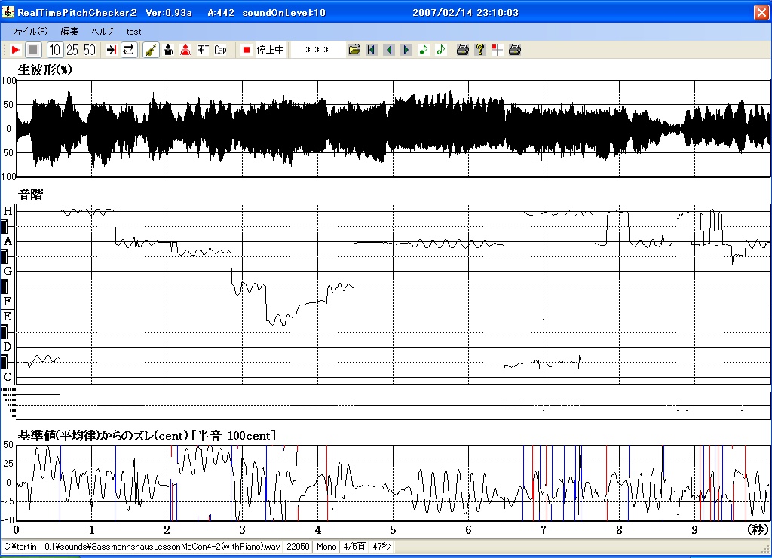Click the black key between E and D

point(5,332)
